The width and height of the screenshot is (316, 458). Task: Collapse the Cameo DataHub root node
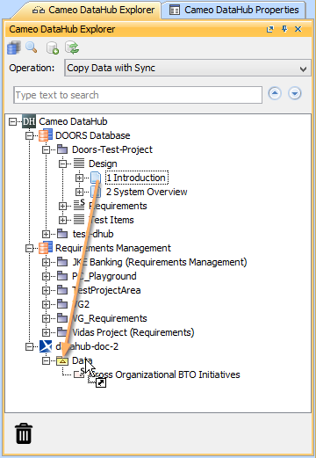pos(12,121)
